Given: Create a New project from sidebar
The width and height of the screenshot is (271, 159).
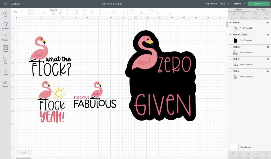Looking at the screenshot, I should 5,14.
